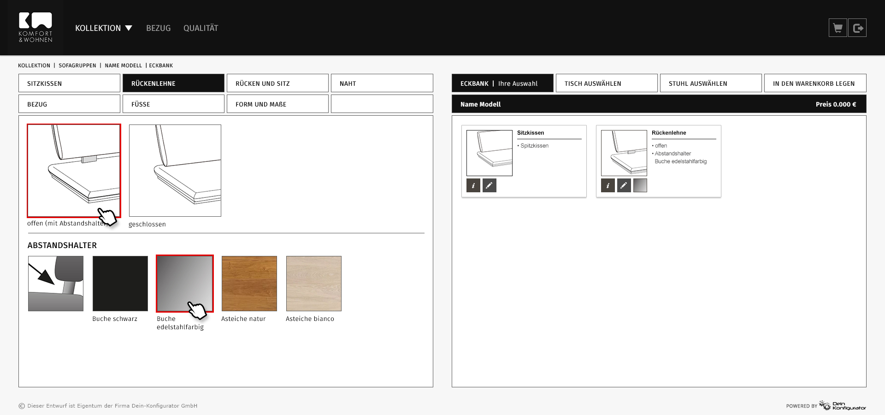Screen dimensions: 885x415
Task: Open the Bezug menu item in header
Action: 158,28
